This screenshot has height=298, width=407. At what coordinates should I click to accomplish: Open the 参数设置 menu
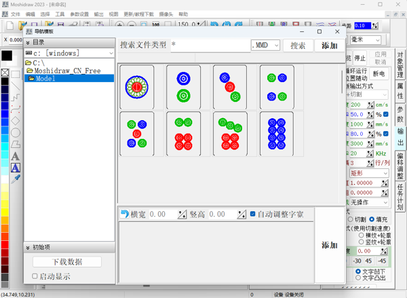click(x=79, y=14)
